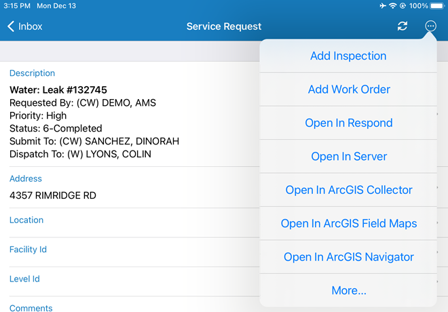The width and height of the screenshot is (448, 312).
Task: Tap the ellipsis more-options icon
Action: coord(430,26)
